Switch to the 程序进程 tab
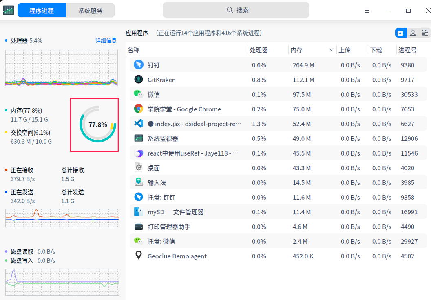Viewport: 431px width, 300px height. point(42,11)
